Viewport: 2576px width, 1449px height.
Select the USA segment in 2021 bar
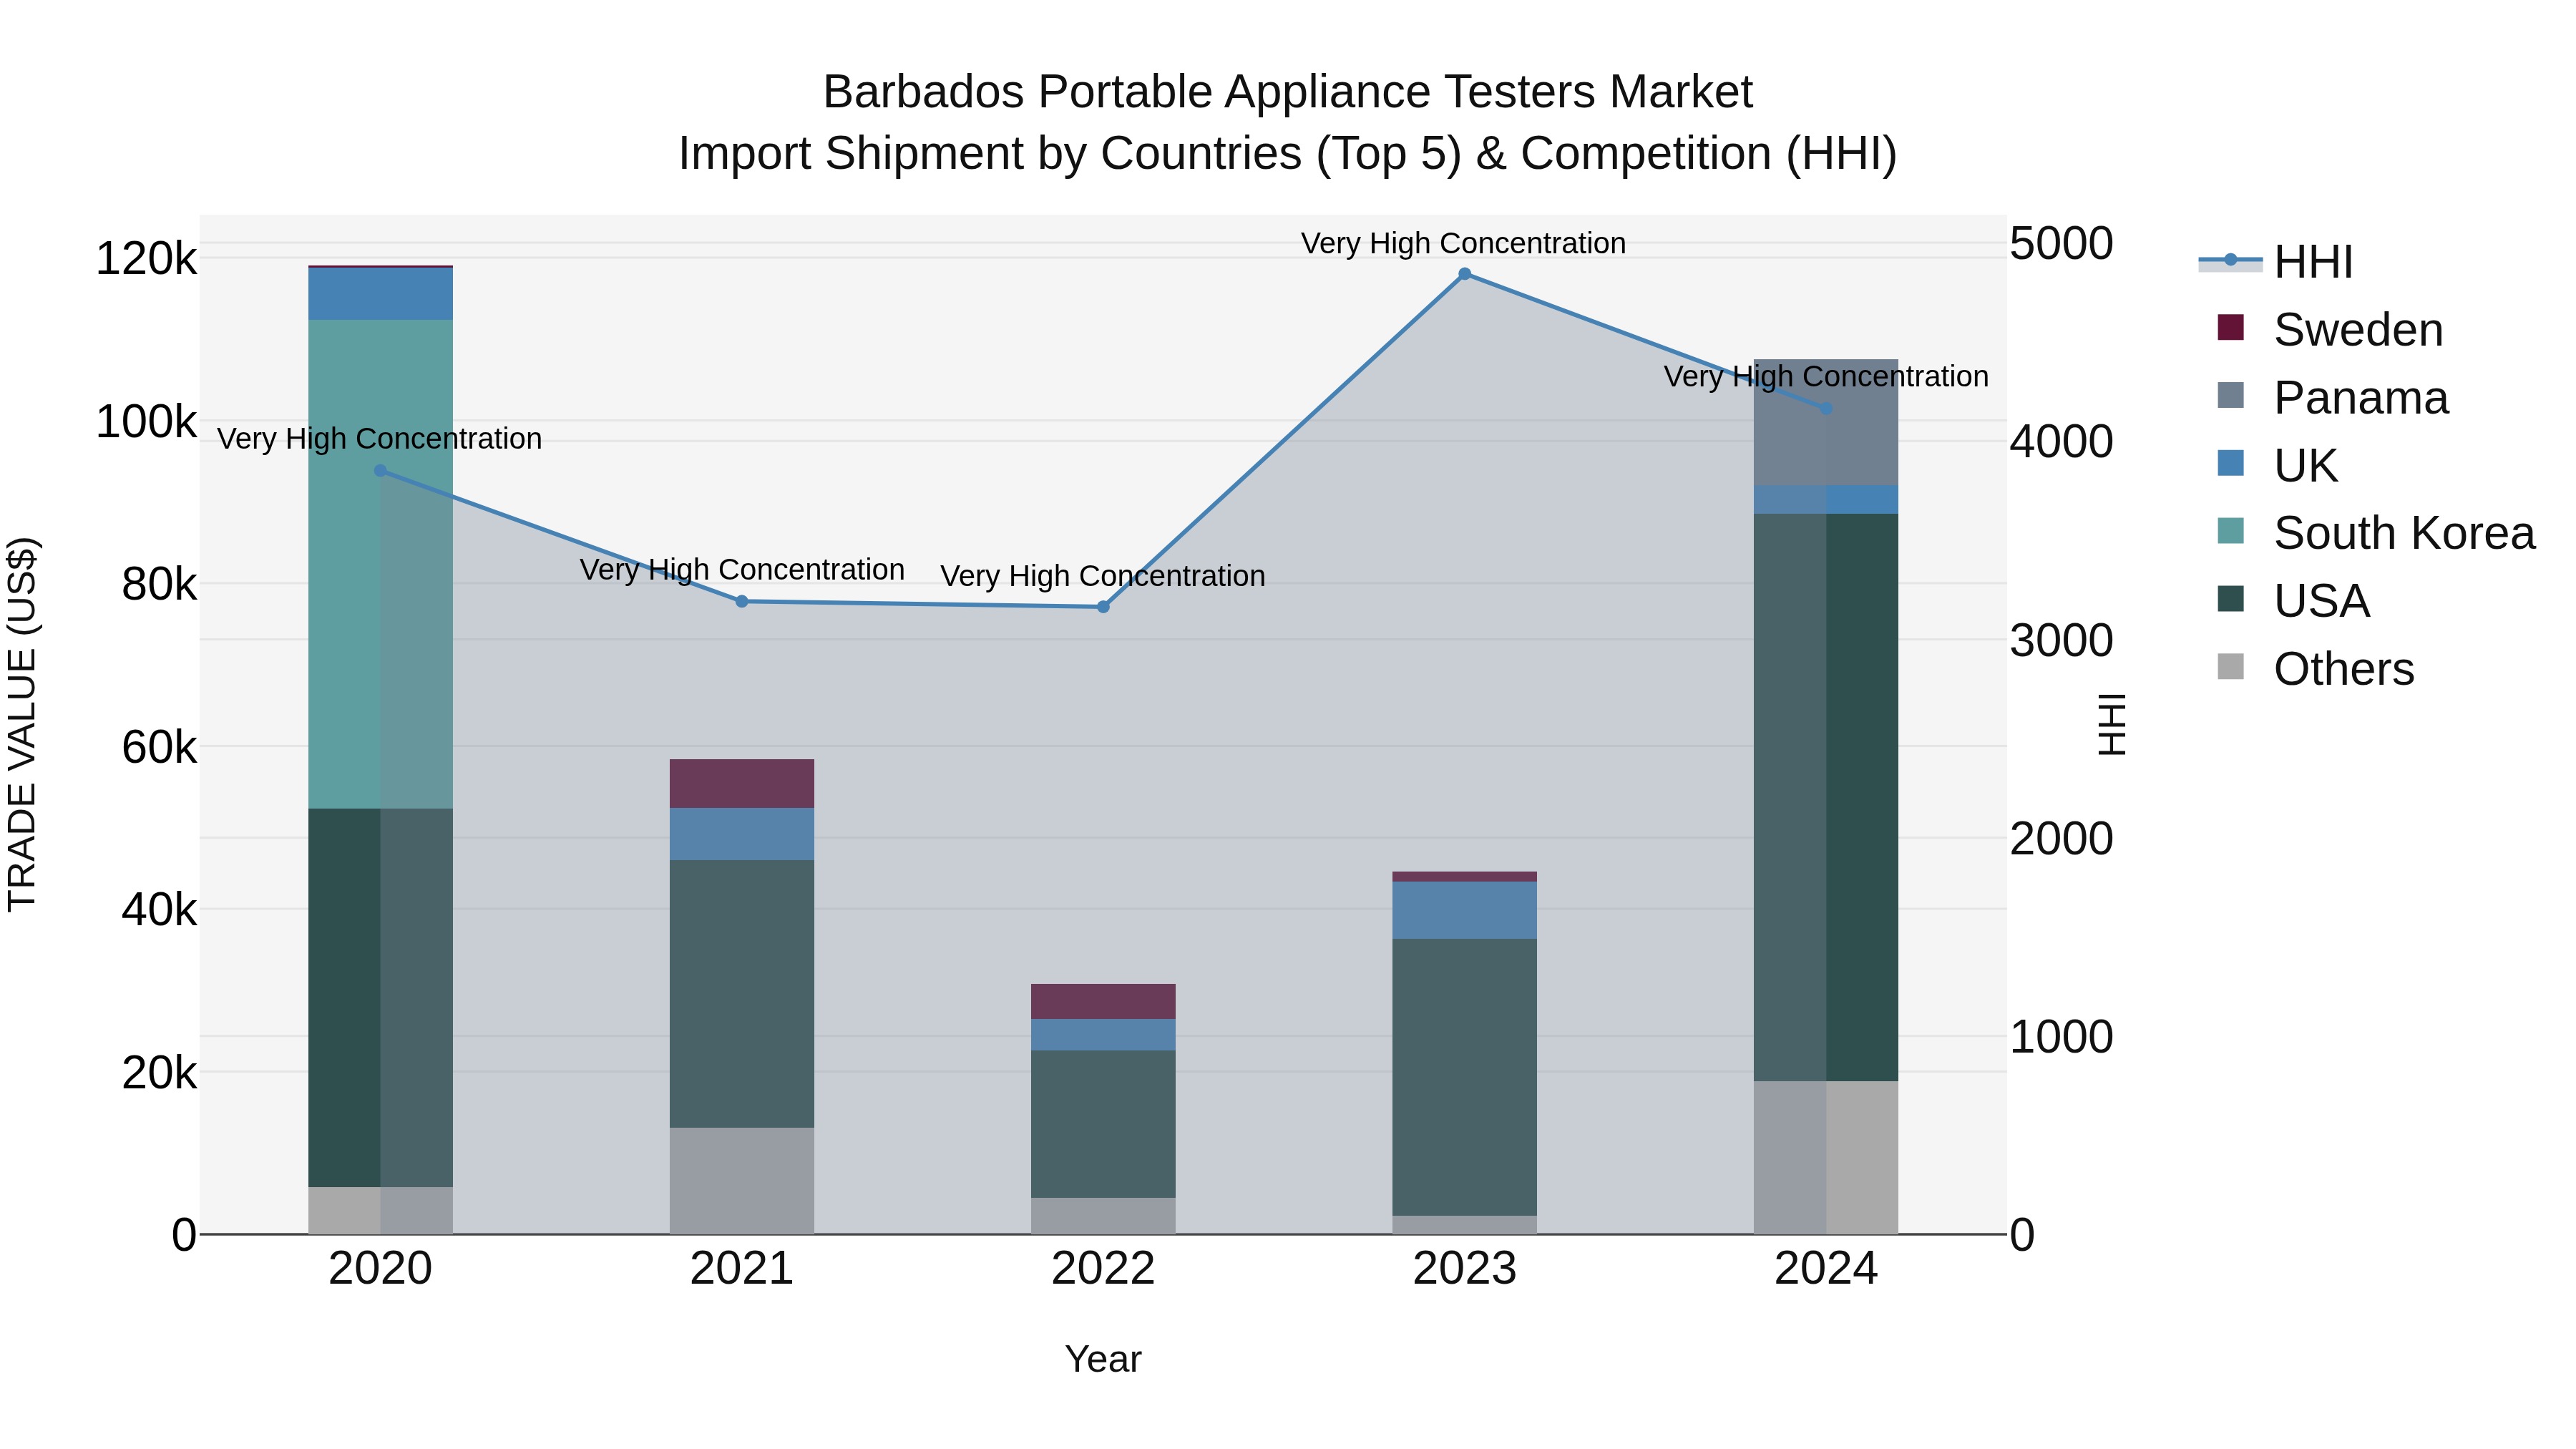[x=742, y=994]
